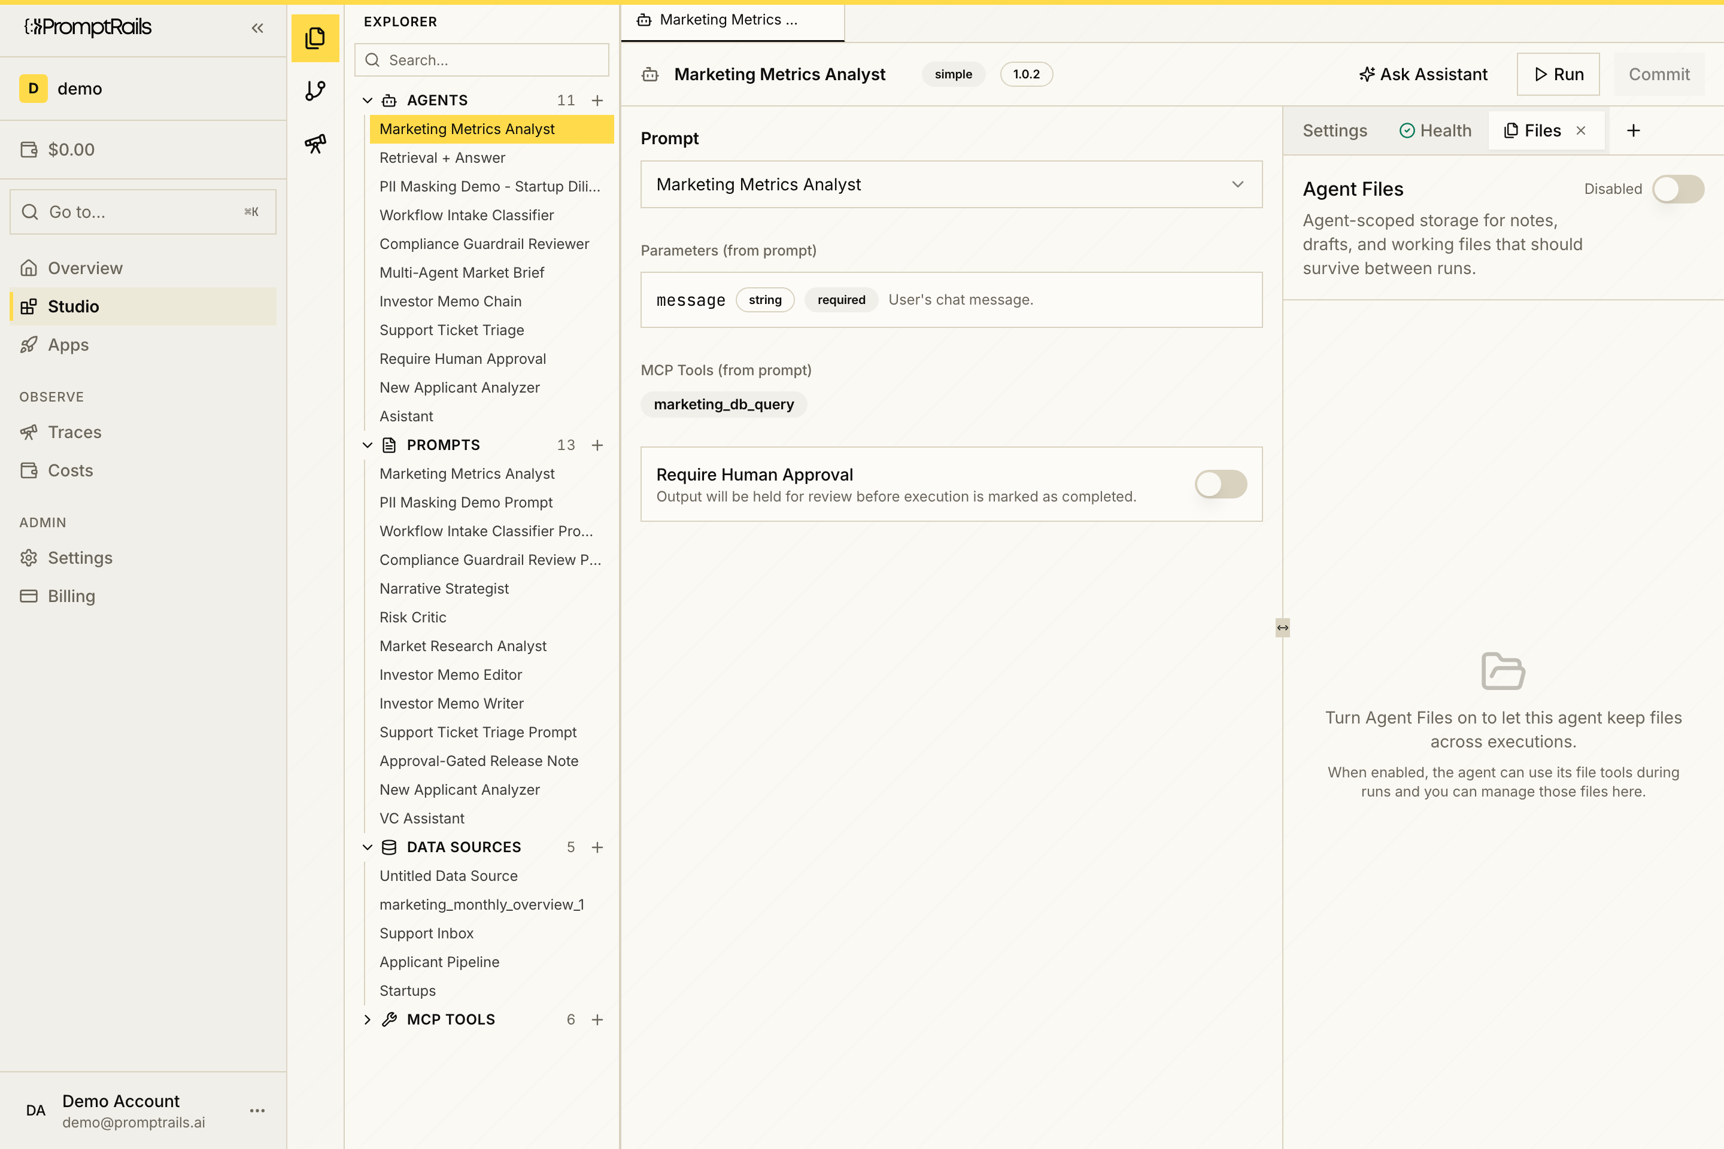Open the VC Assistant prompt
1724x1149 pixels.
click(x=491, y=819)
